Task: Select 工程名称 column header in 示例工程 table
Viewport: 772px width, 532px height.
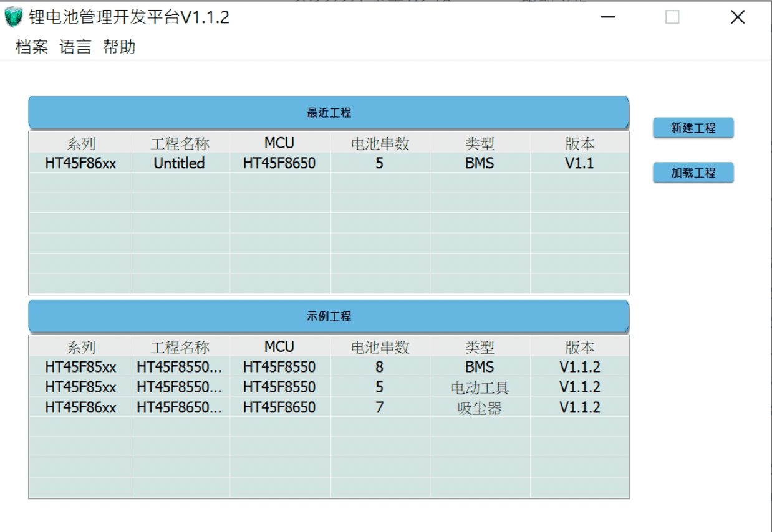Action: coord(180,347)
